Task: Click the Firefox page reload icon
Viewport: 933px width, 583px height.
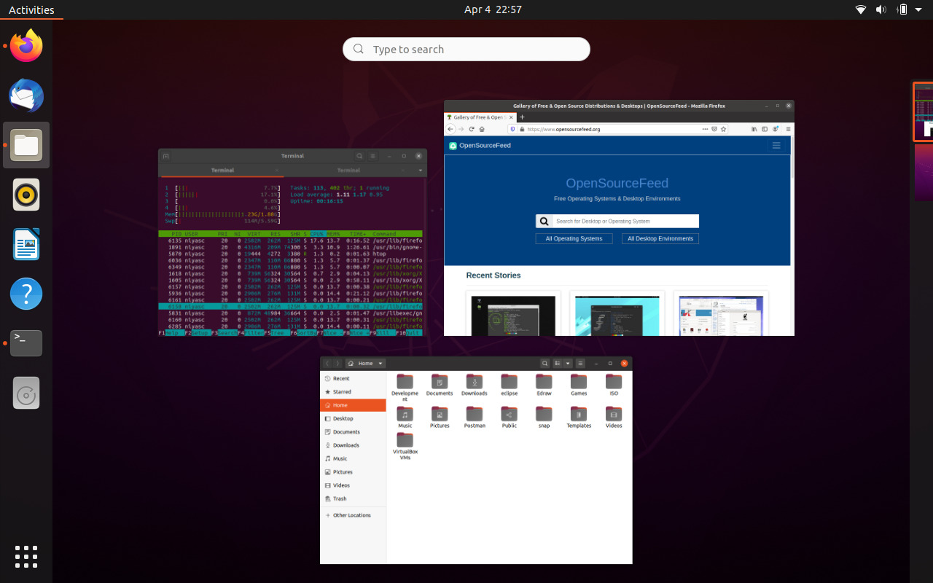Action: [x=472, y=128]
